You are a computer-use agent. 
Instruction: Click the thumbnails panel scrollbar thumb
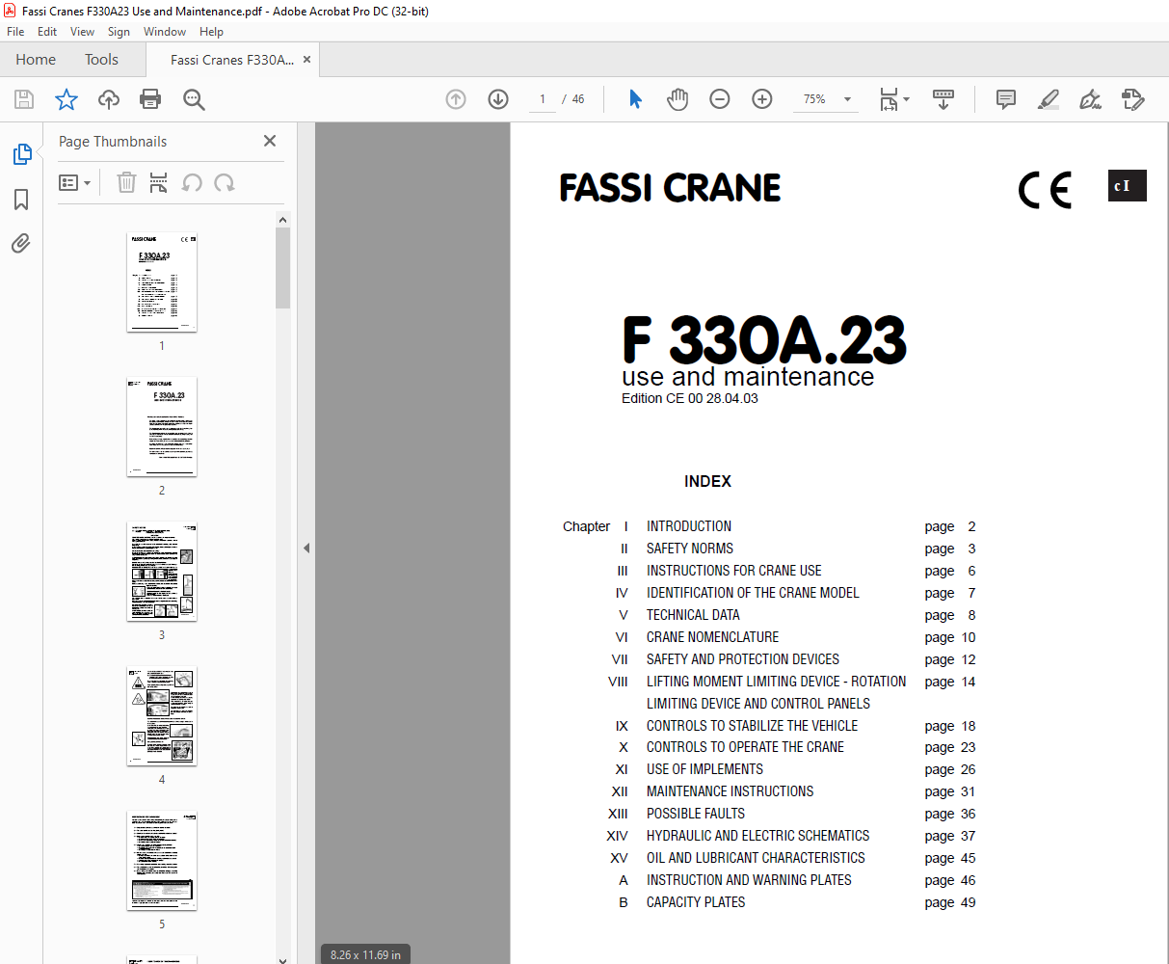282,268
